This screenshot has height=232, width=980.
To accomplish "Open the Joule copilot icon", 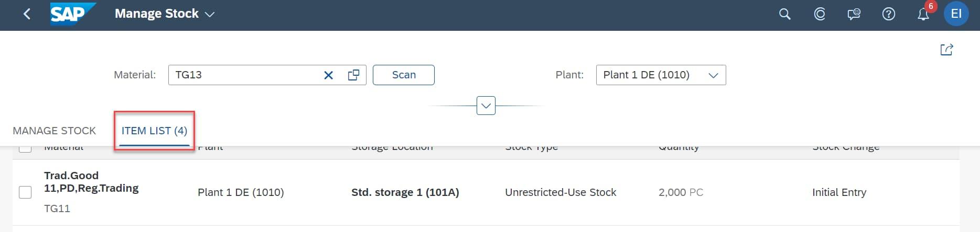I will (820, 14).
